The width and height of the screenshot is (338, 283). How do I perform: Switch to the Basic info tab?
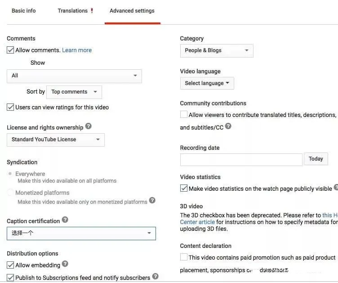[x=23, y=11]
